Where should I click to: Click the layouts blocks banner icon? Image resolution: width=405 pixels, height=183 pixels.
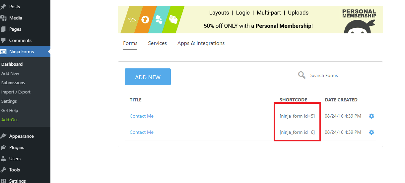159,19
